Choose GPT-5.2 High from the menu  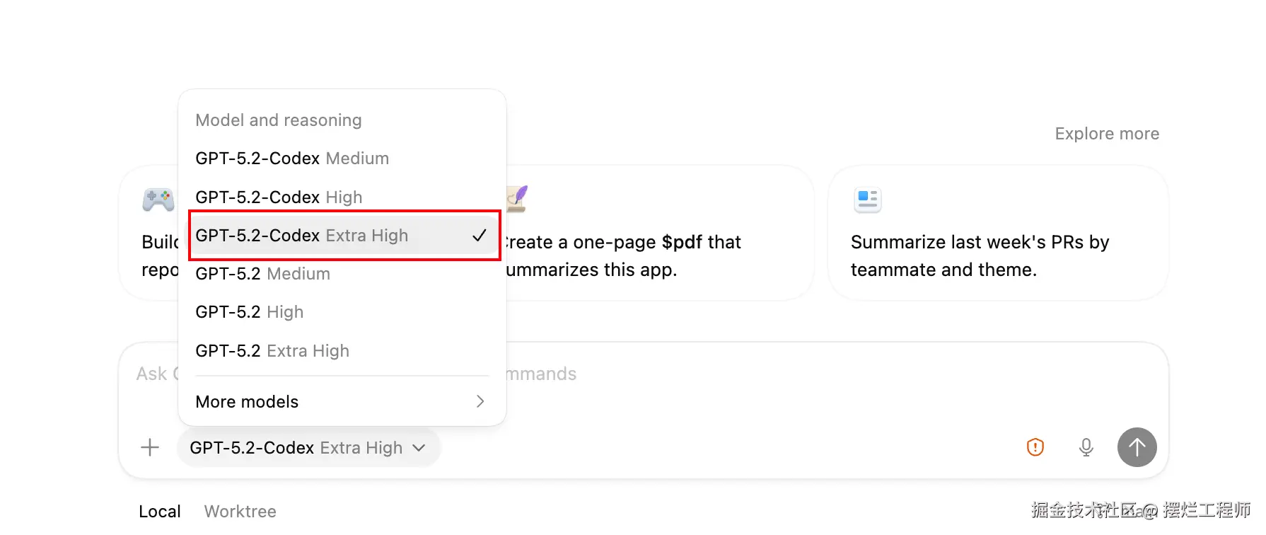click(x=249, y=312)
